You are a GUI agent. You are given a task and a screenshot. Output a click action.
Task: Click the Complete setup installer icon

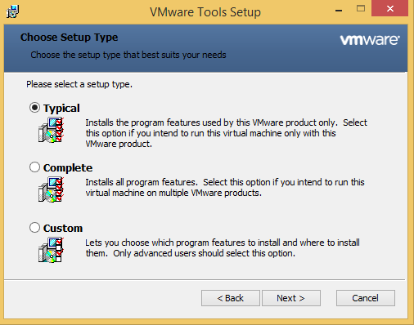click(51, 189)
